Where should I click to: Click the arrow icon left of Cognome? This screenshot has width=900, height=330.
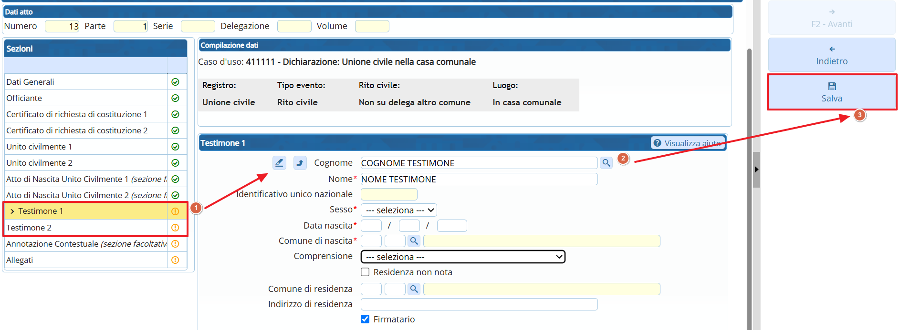(300, 163)
